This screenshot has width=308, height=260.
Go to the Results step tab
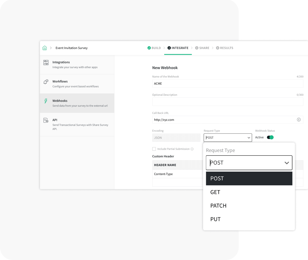tap(224, 48)
